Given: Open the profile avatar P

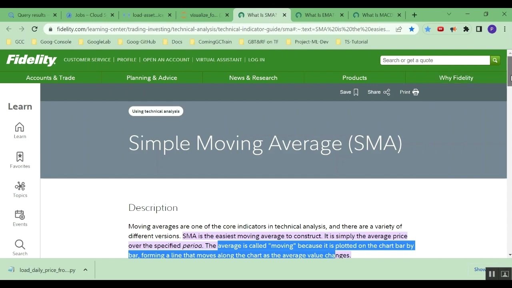Looking at the screenshot, I should pos(492,29).
